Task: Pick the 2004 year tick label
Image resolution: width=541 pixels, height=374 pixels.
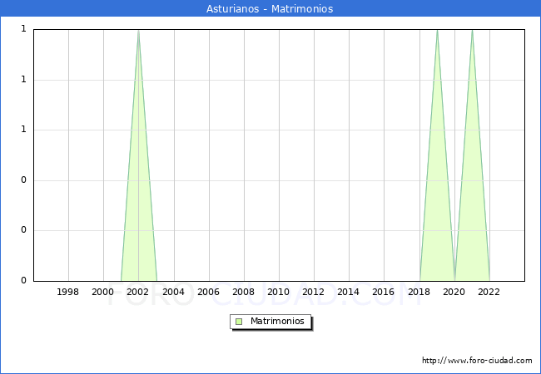Action: [x=173, y=292]
